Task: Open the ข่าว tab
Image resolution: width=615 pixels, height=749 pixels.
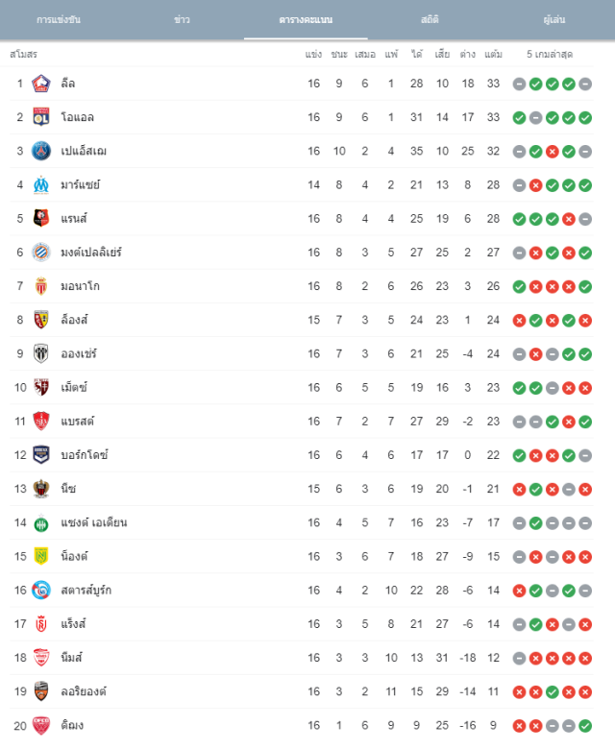Action: coord(182,19)
